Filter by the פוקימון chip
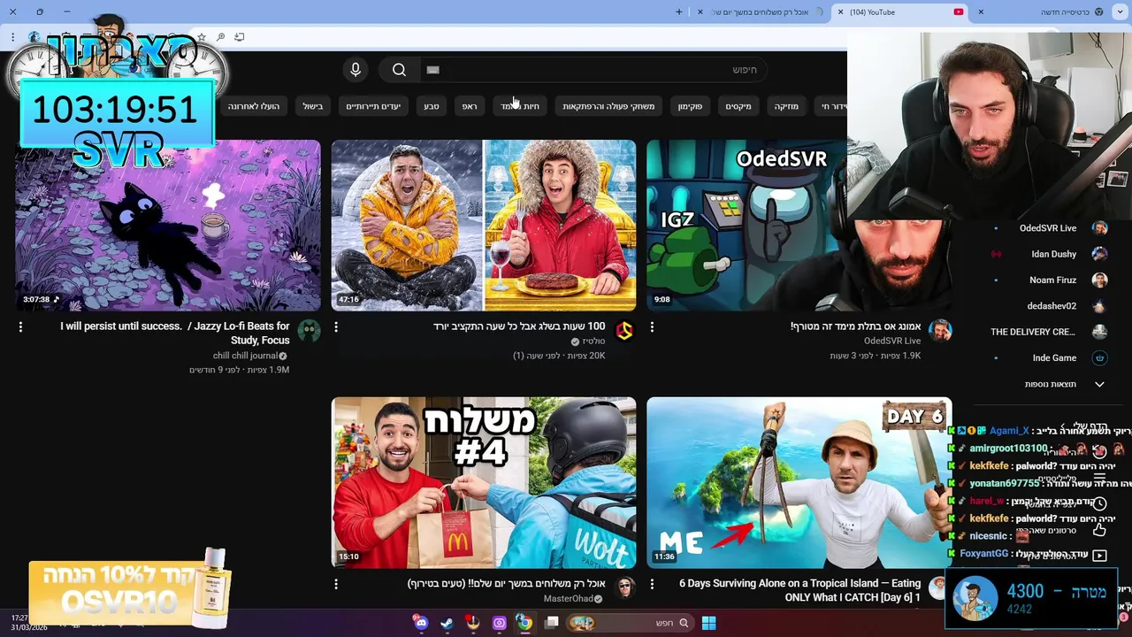The image size is (1132, 637). [690, 106]
